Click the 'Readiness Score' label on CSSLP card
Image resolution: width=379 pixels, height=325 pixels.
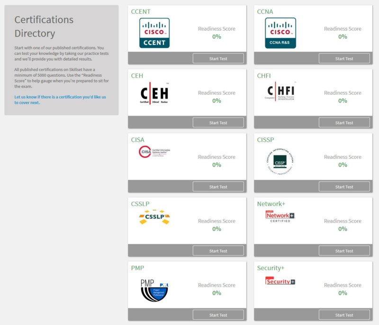tap(217, 221)
